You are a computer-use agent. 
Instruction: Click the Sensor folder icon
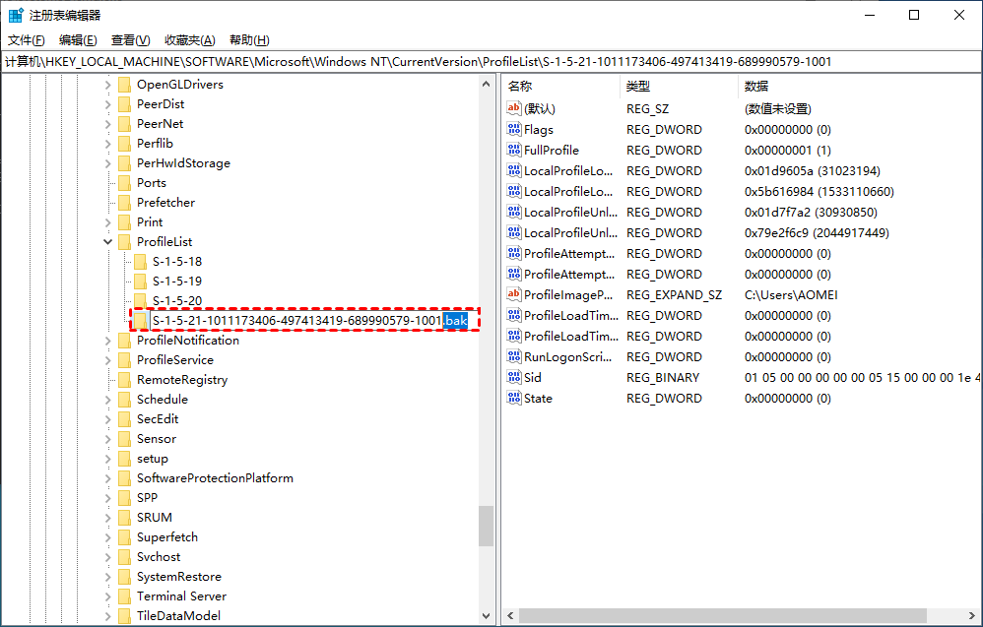125,439
